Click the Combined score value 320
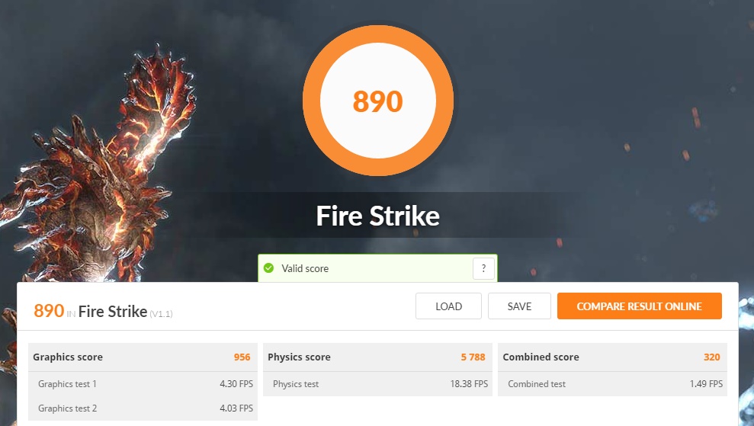This screenshot has height=426, width=754. 711,357
